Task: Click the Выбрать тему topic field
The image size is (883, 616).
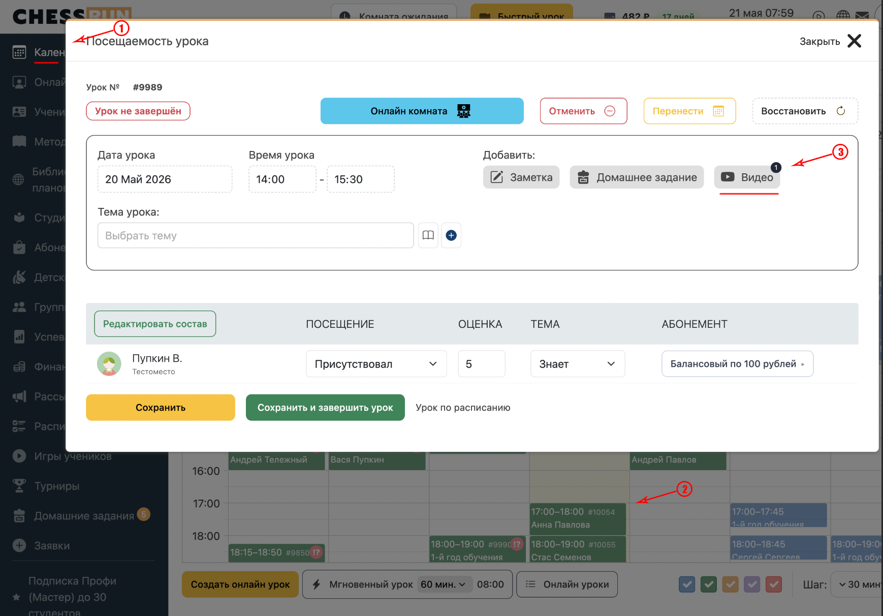Action: (x=256, y=235)
